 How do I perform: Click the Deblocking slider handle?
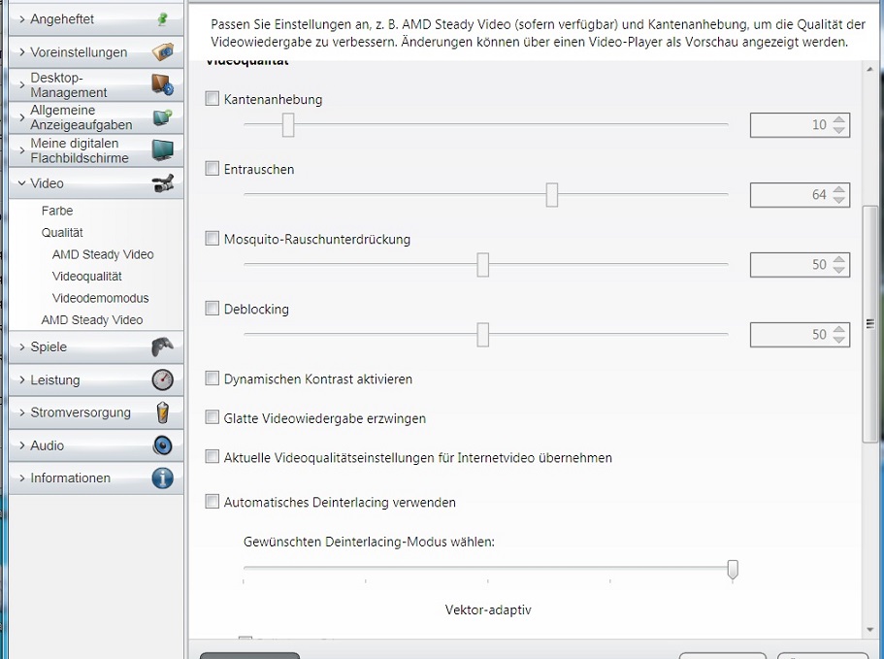pos(482,334)
